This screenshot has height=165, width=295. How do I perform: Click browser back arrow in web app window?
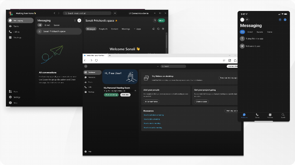(x=85, y=60)
